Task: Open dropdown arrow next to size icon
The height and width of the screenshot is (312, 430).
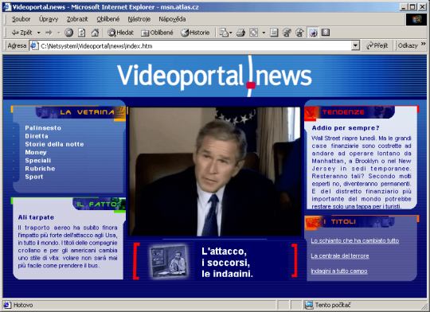Action: 264,33
